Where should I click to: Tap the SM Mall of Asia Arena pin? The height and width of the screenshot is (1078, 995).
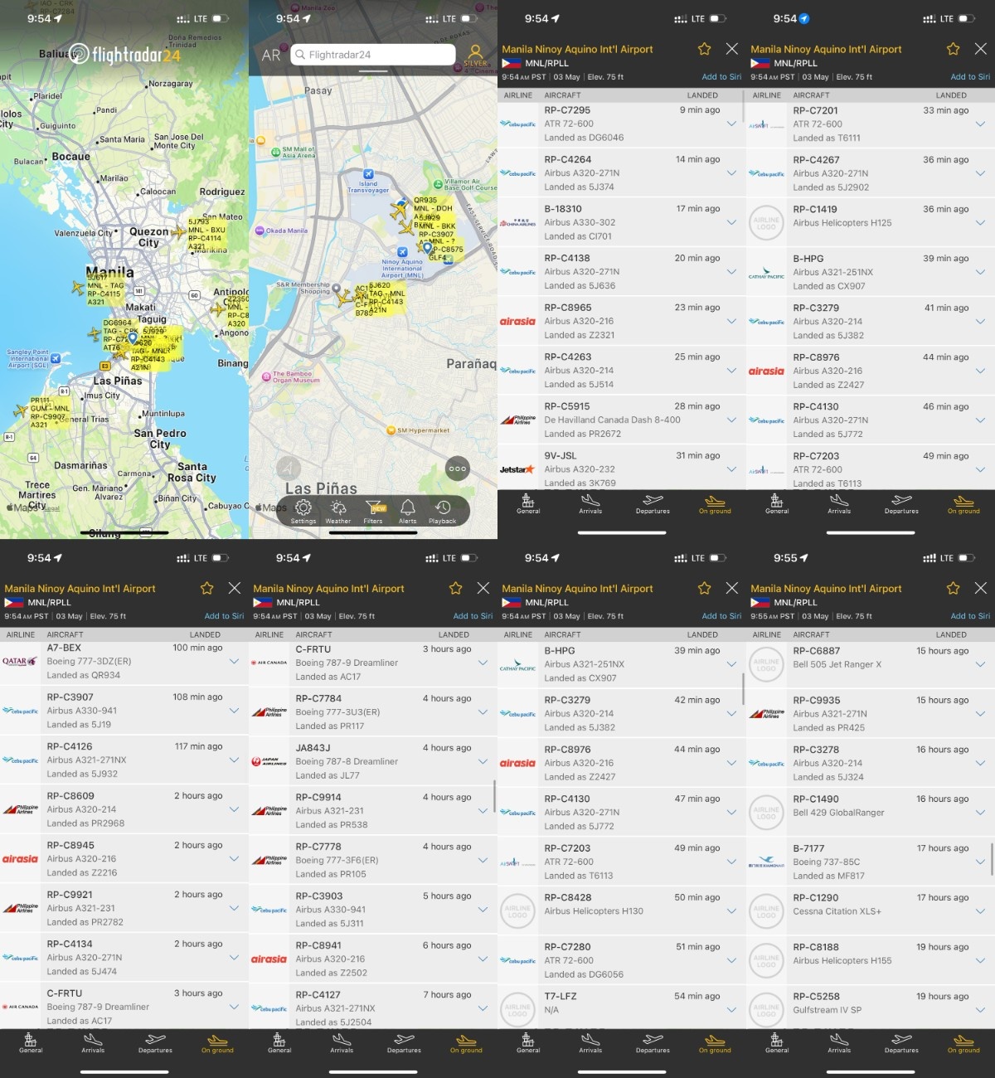pos(275,152)
